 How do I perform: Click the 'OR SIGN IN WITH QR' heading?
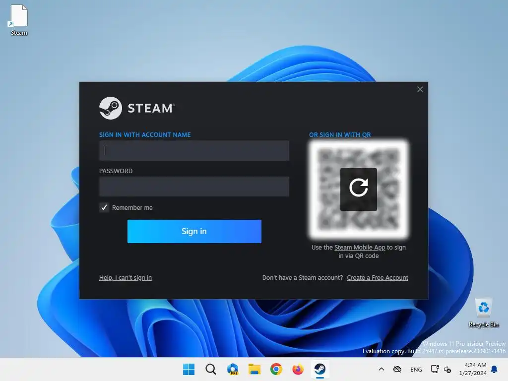(x=340, y=135)
